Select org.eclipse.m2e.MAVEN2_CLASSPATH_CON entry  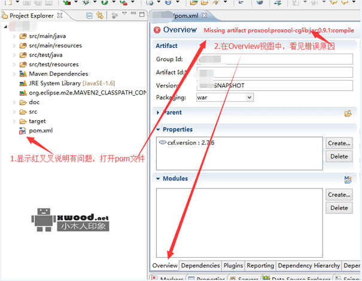coord(87,93)
